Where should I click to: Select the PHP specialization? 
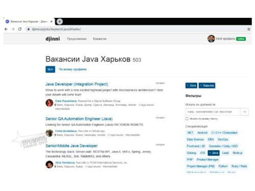coord(190,159)
